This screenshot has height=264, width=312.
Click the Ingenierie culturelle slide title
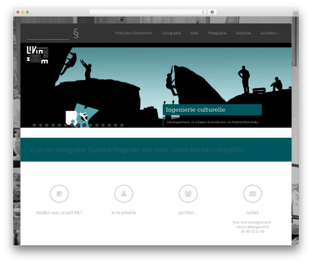[x=195, y=110]
